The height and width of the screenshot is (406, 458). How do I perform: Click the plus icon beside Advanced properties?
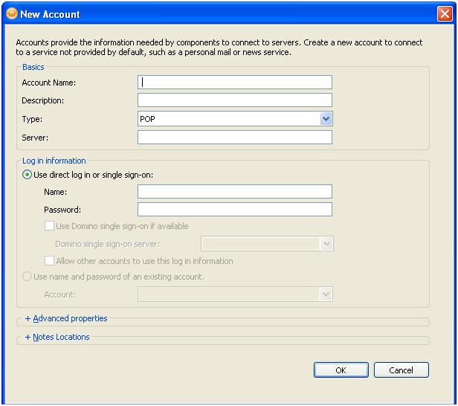[x=28, y=318]
